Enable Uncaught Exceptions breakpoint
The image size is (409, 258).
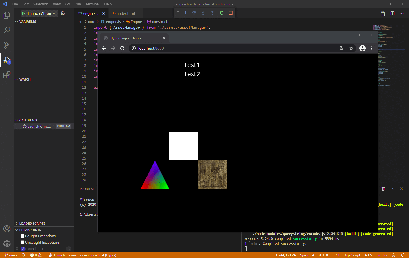pyautogui.click(x=22, y=243)
